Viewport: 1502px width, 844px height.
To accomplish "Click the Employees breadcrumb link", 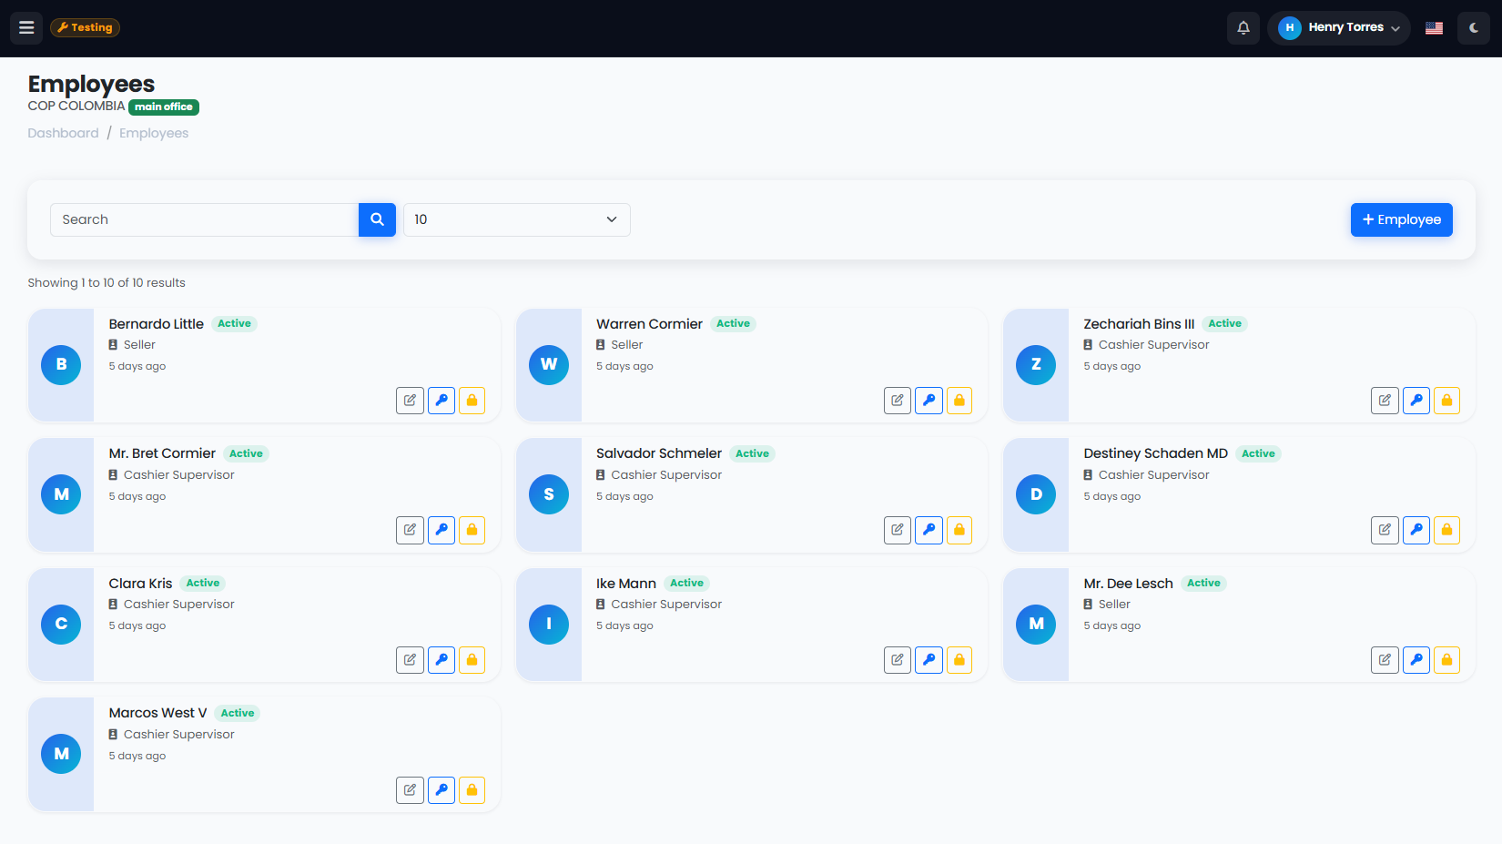I will point(154,133).
